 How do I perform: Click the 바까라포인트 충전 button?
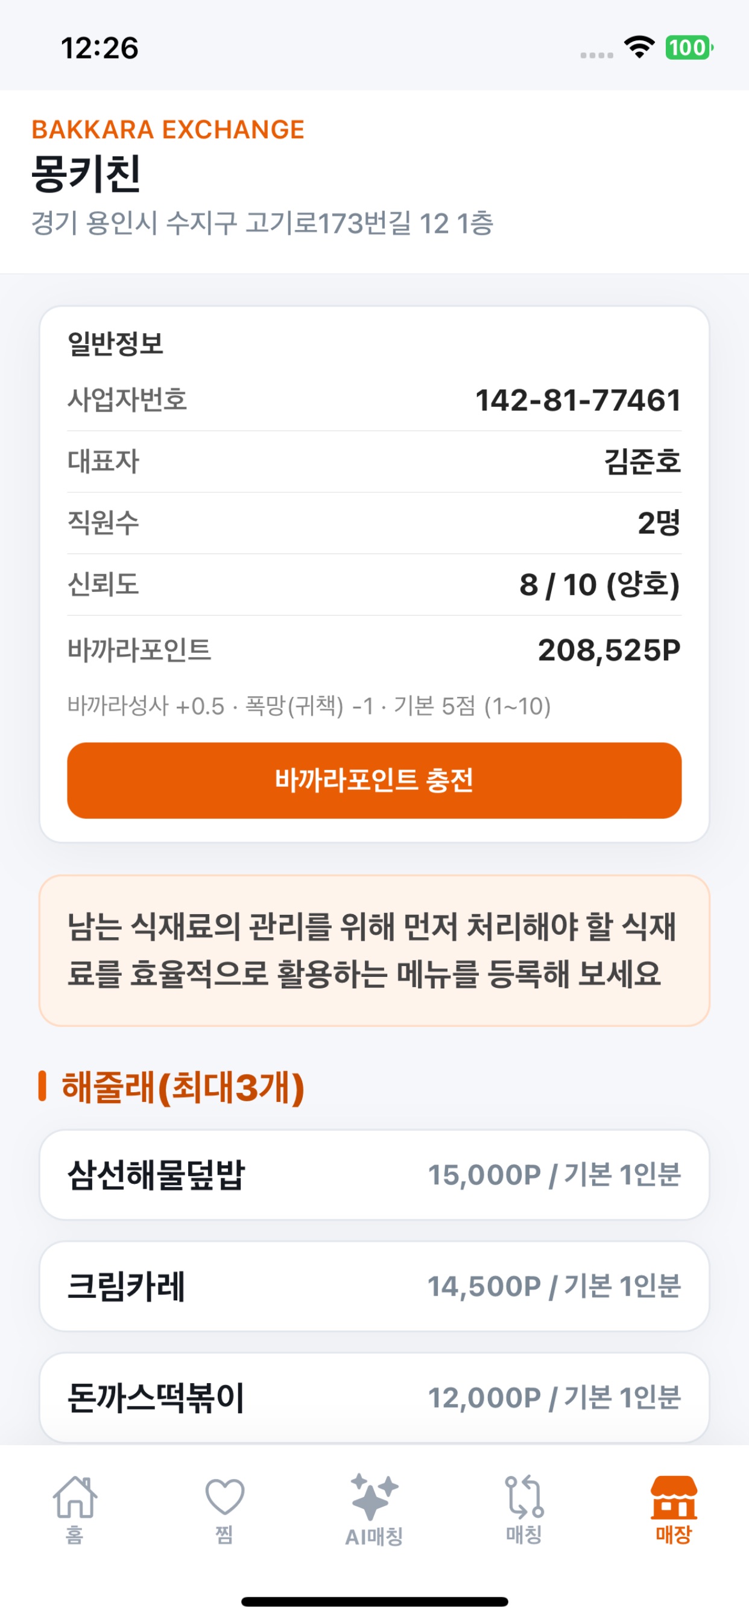point(374,780)
